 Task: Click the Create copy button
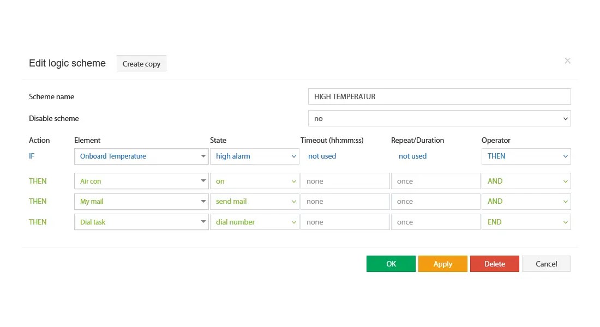[x=141, y=63]
